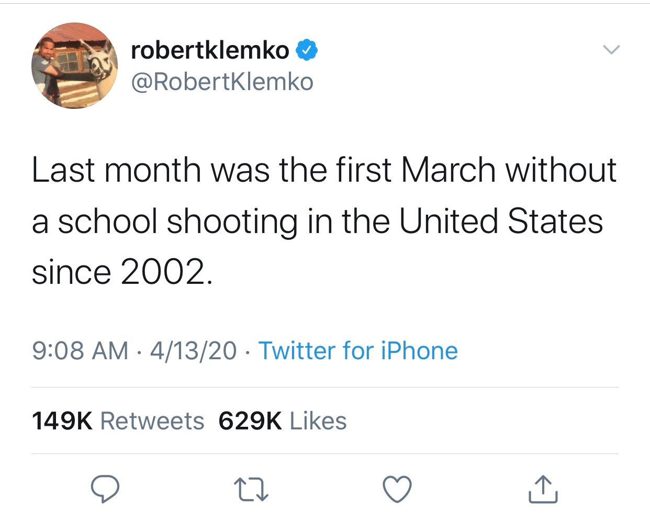Screen dimensions: 650x520
Task: Click the 149K count number
Action: (x=62, y=421)
